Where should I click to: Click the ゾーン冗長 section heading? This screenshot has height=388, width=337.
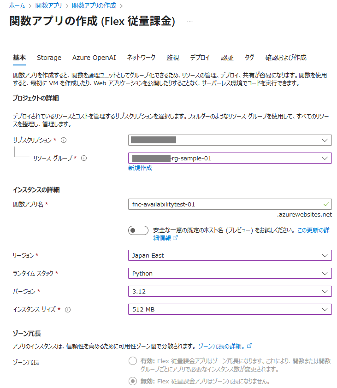coord(27,334)
